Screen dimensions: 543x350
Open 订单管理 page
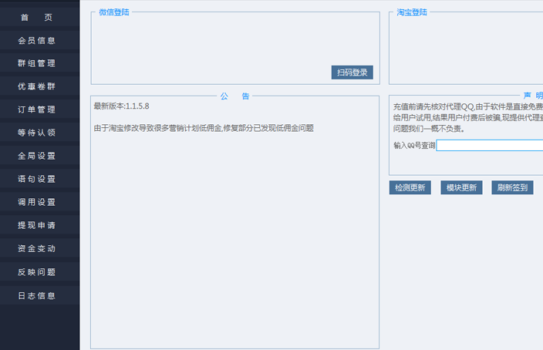[37, 109]
